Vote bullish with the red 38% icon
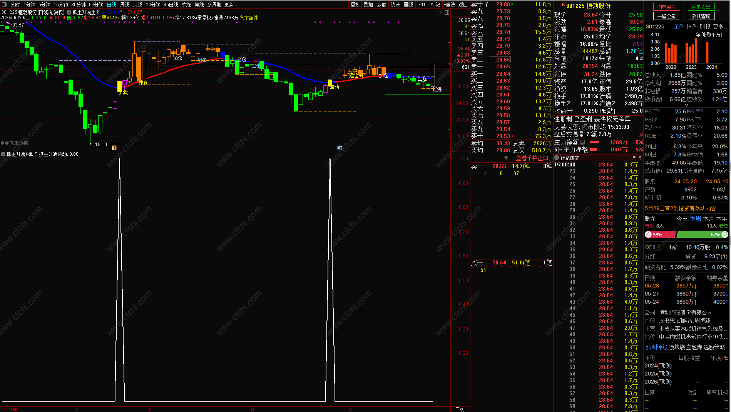The image size is (731, 412). (648, 234)
